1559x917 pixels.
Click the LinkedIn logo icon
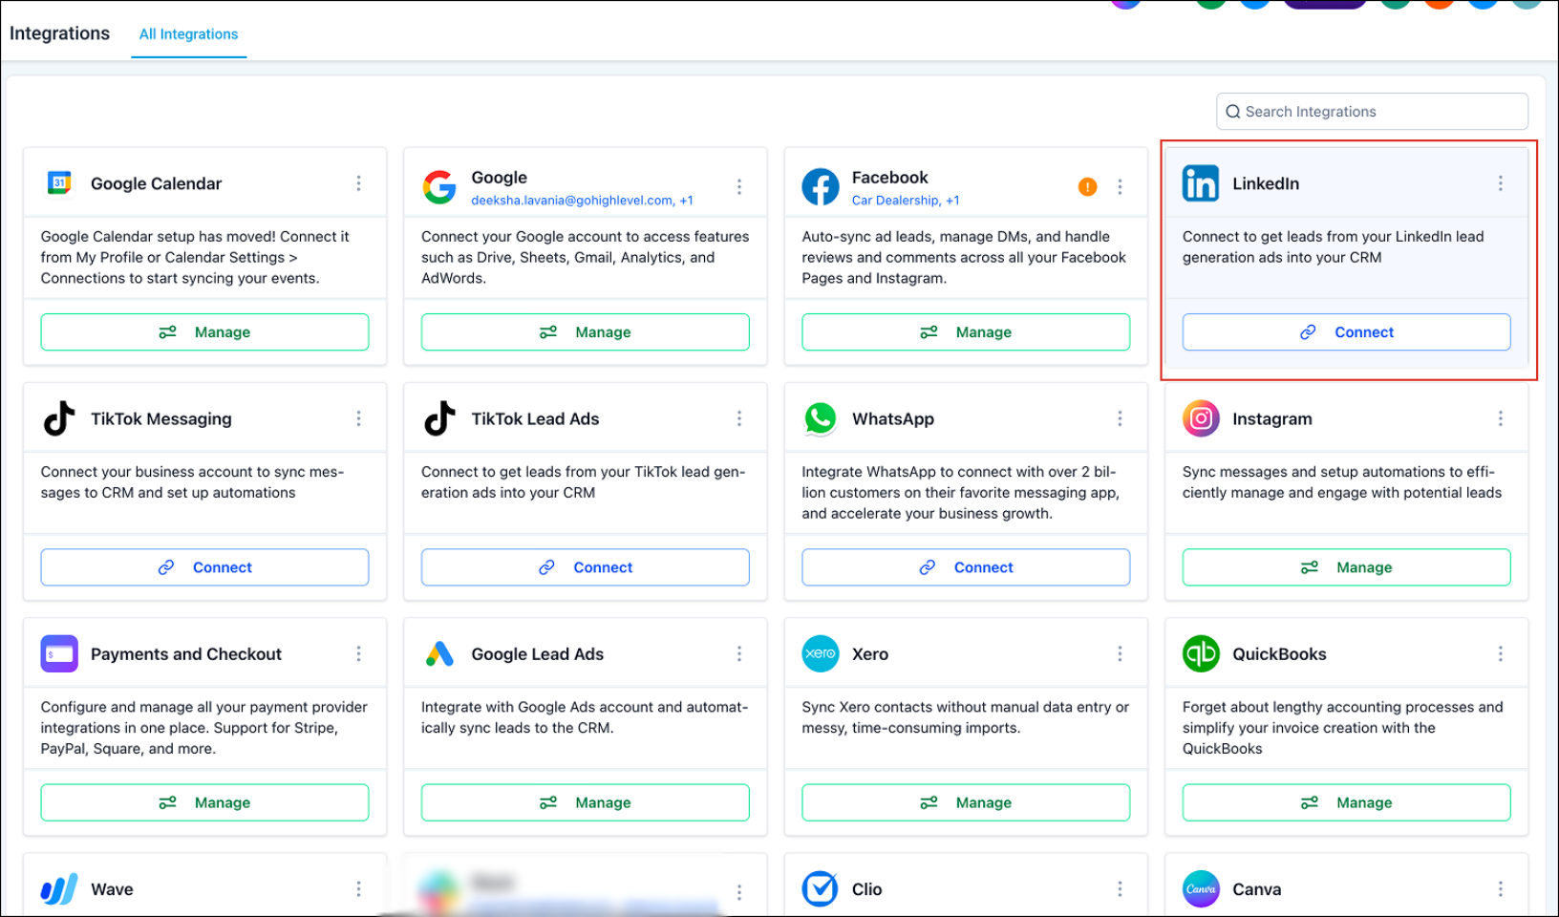(1201, 183)
